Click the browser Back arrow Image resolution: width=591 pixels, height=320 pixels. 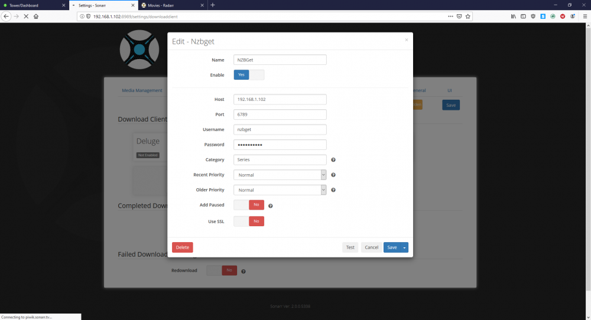[6, 16]
